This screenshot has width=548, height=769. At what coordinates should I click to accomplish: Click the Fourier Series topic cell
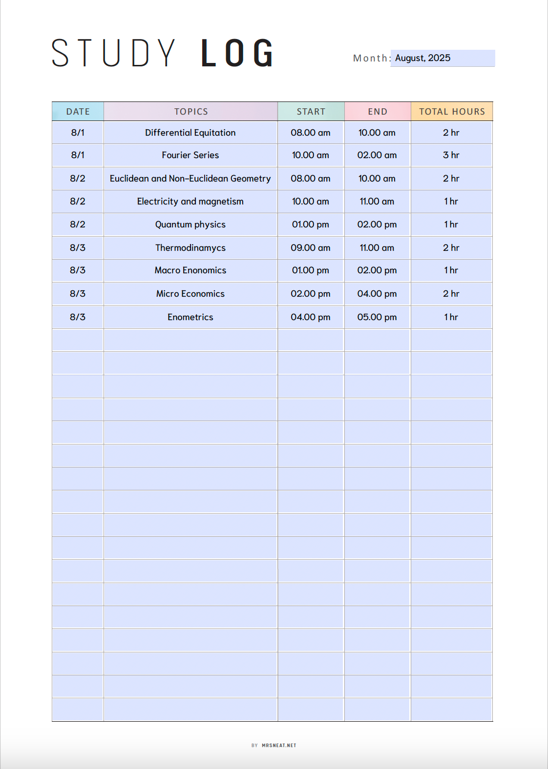(x=190, y=155)
